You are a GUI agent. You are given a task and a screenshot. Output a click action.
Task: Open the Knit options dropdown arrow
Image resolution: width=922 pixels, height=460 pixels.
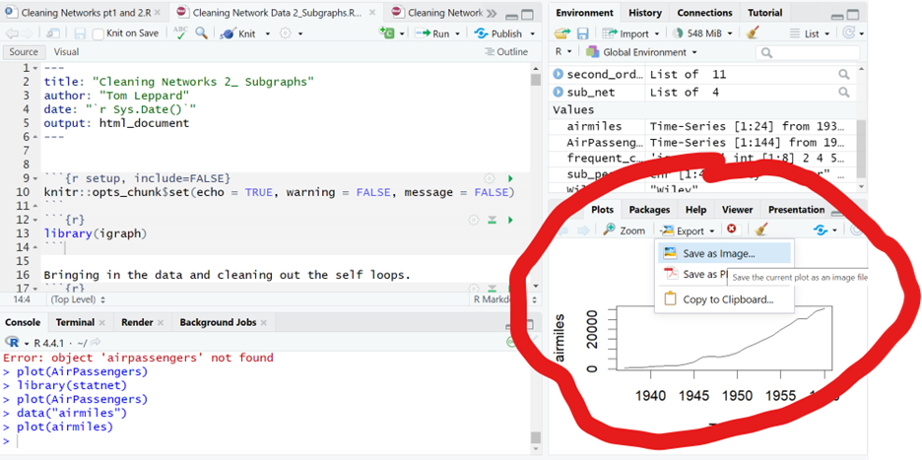coord(268,34)
